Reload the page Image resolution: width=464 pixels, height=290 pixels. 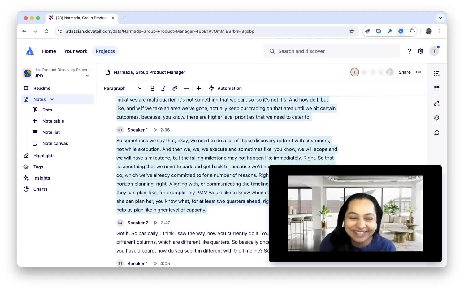pyautogui.click(x=46, y=31)
